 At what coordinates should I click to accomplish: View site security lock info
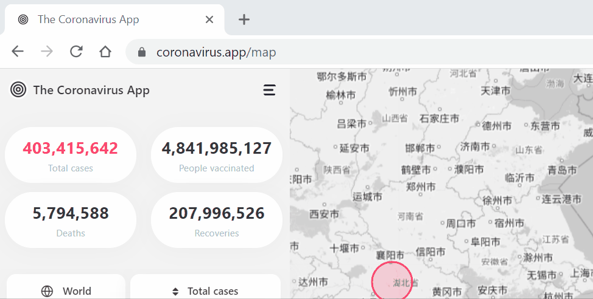[x=142, y=52]
